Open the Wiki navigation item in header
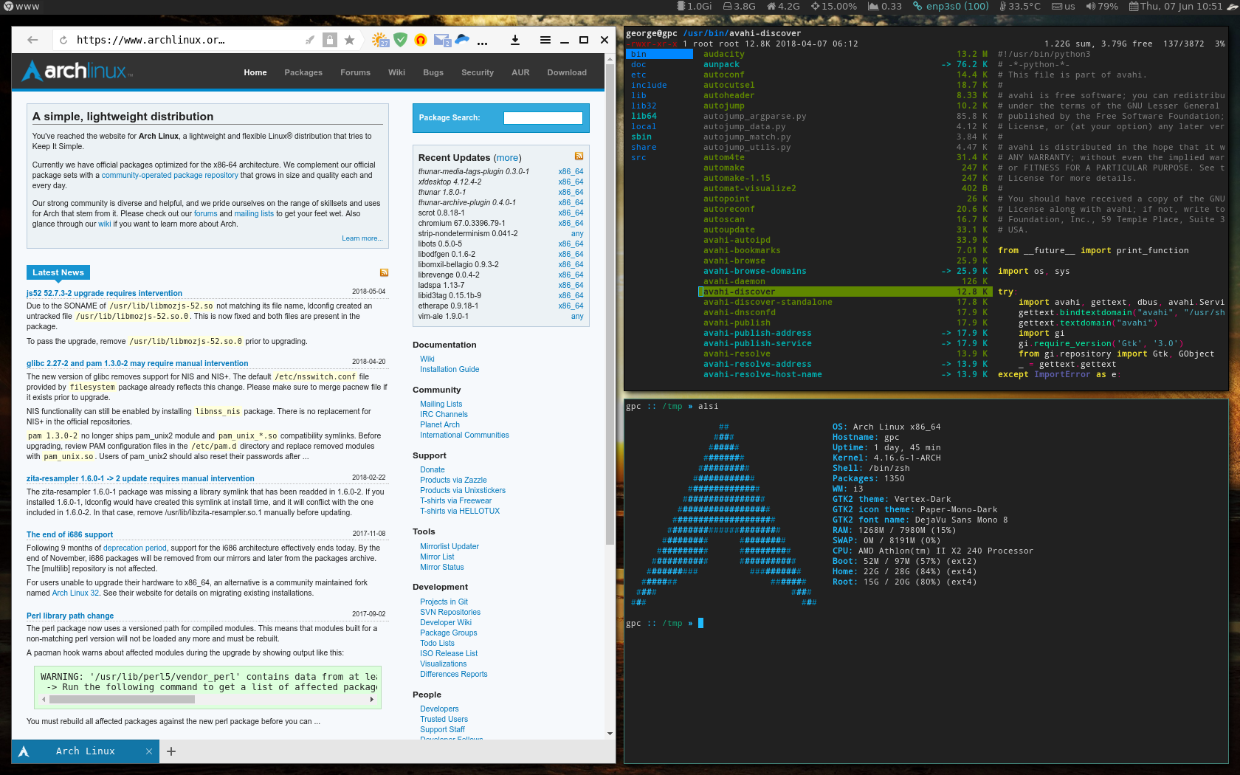This screenshot has width=1240, height=775. click(x=396, y=72)
